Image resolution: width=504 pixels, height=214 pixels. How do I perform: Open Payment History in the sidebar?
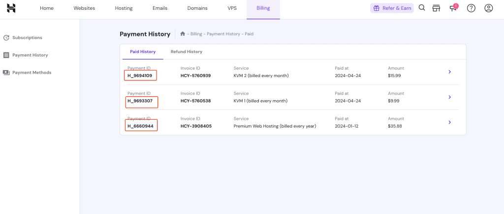[x=30, y=55]
